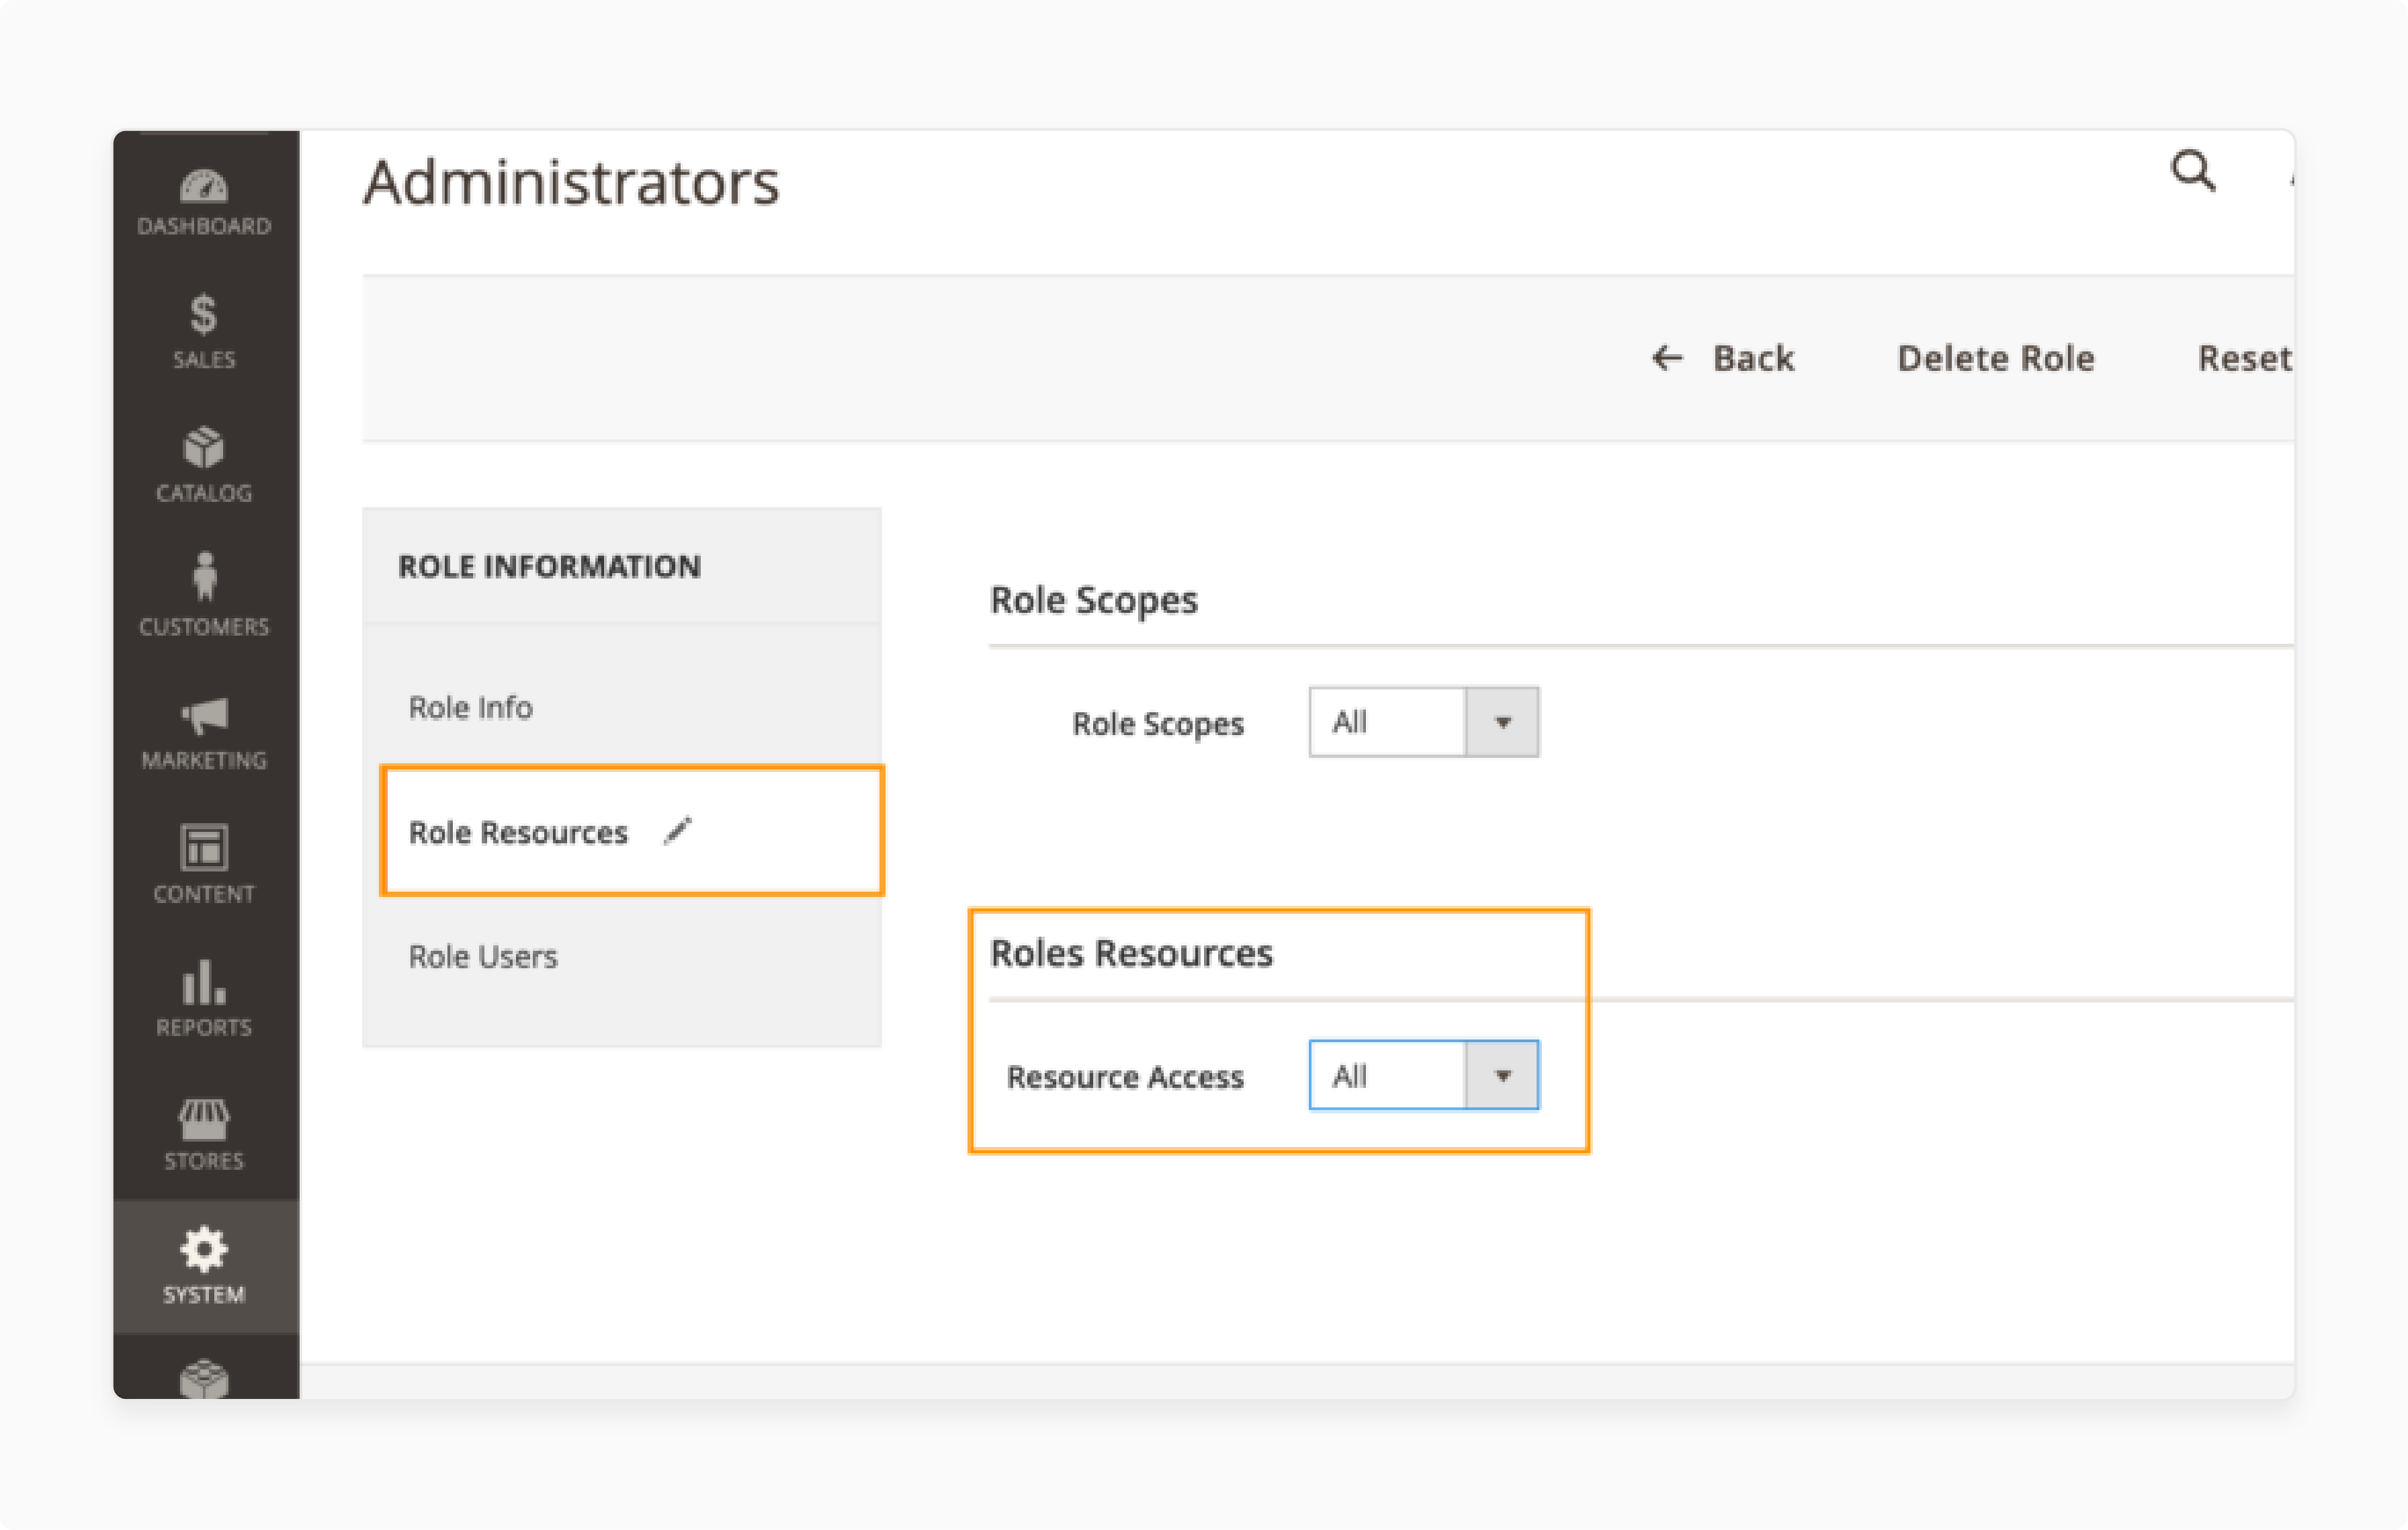Click the Role Scopes field label
The image size is (2408, 1530).
pyautogui.click(x=1158, y=724)
